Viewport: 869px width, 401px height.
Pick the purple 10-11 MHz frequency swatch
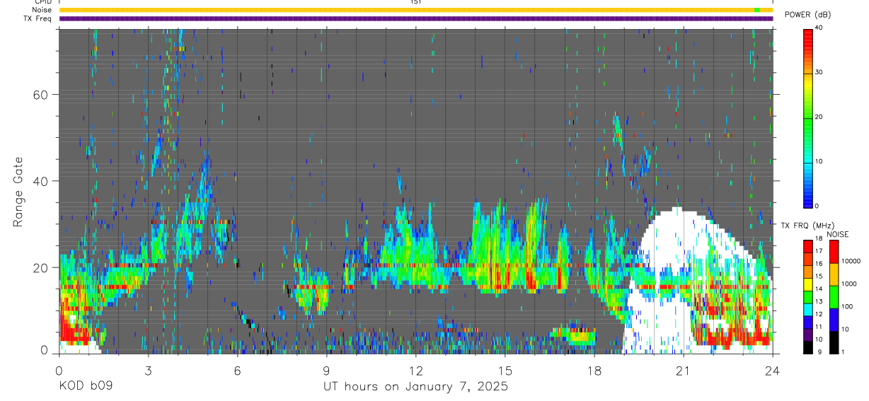[x=808, y=334]
